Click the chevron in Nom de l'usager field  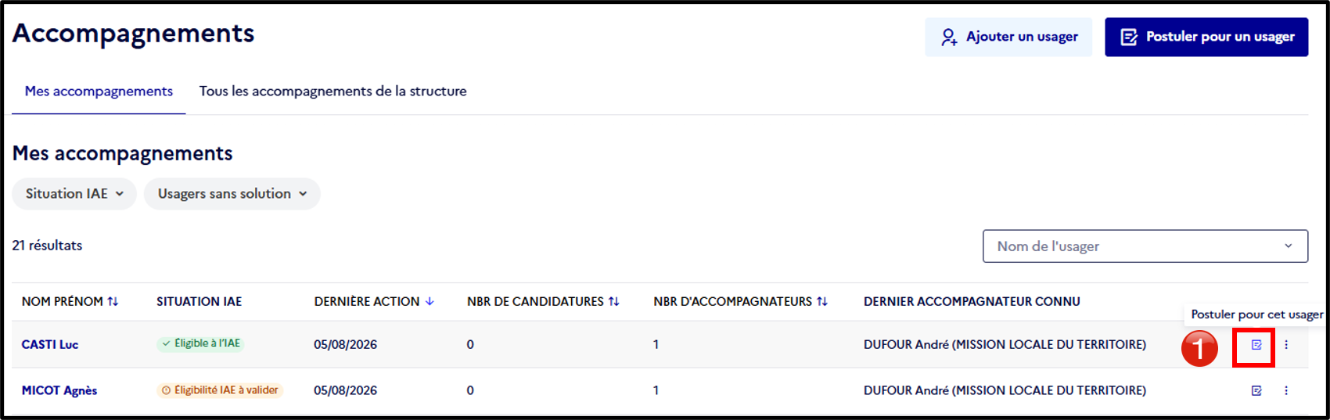1288,246
